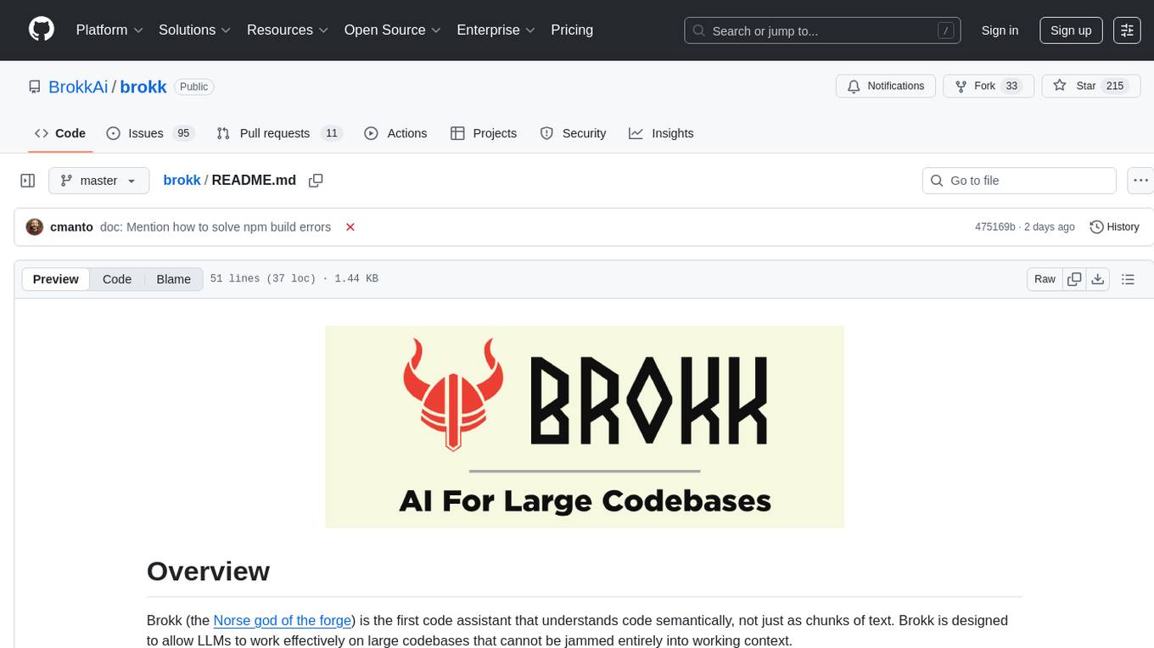The height and width of the screenshot is (648, 1154).
Task: Select the Blame view
Action: (174, 279)
